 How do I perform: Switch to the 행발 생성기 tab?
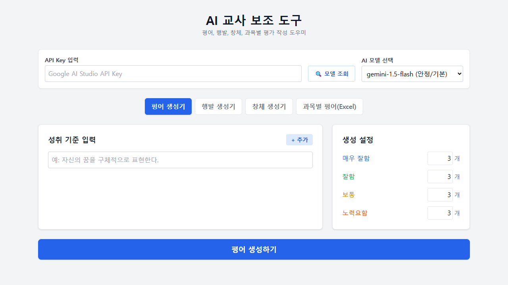coord(218,106)
